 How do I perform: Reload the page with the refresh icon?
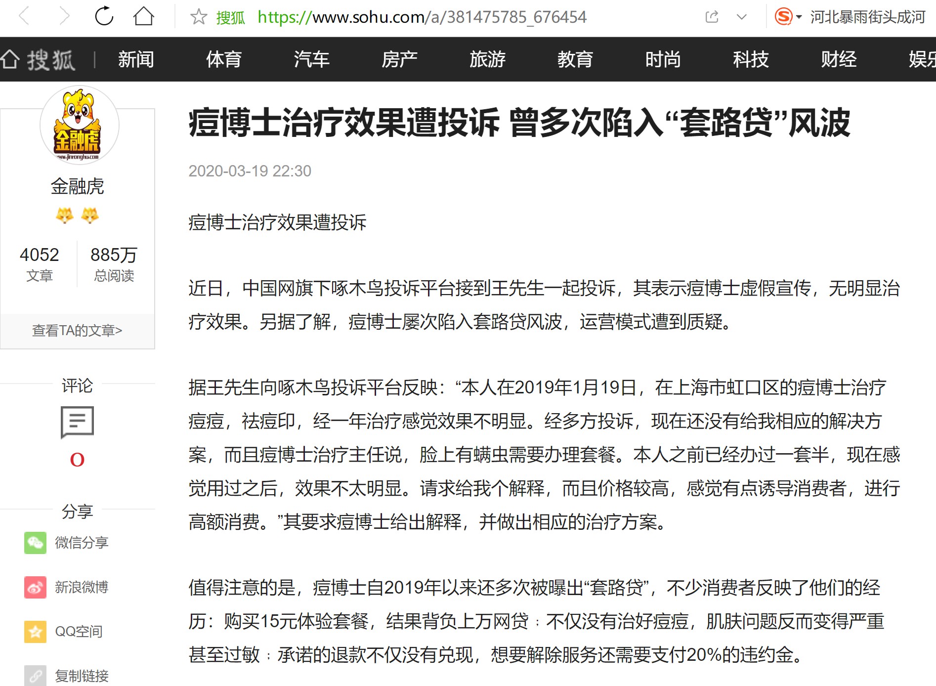(x=104, y=16)
